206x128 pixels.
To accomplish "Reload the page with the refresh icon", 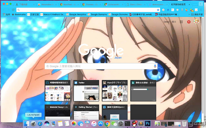I will (x=13, y=10).
